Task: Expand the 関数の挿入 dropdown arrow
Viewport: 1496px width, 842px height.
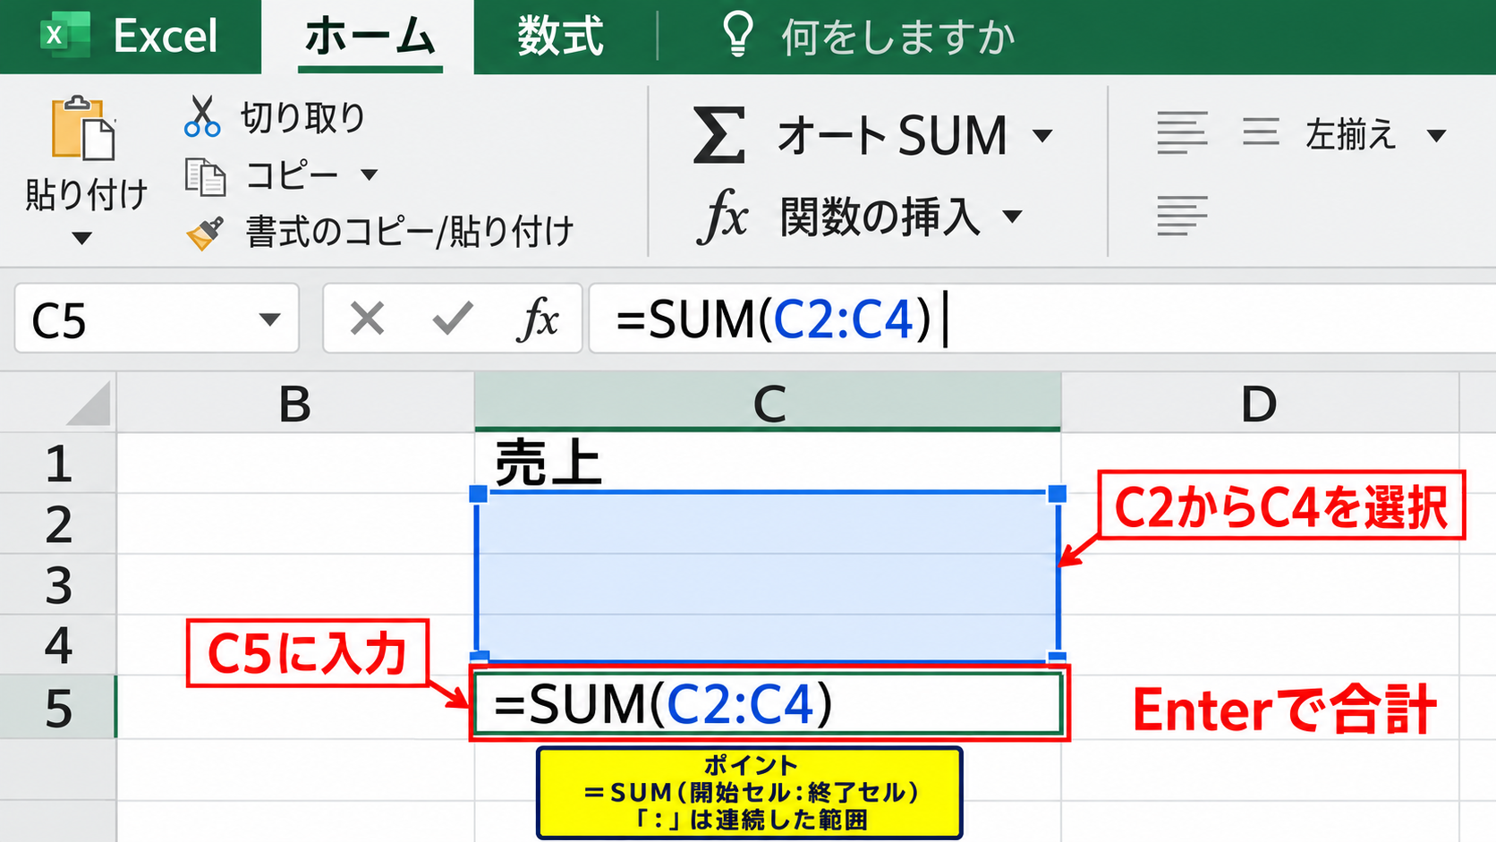Action: tap(1013, 217)
